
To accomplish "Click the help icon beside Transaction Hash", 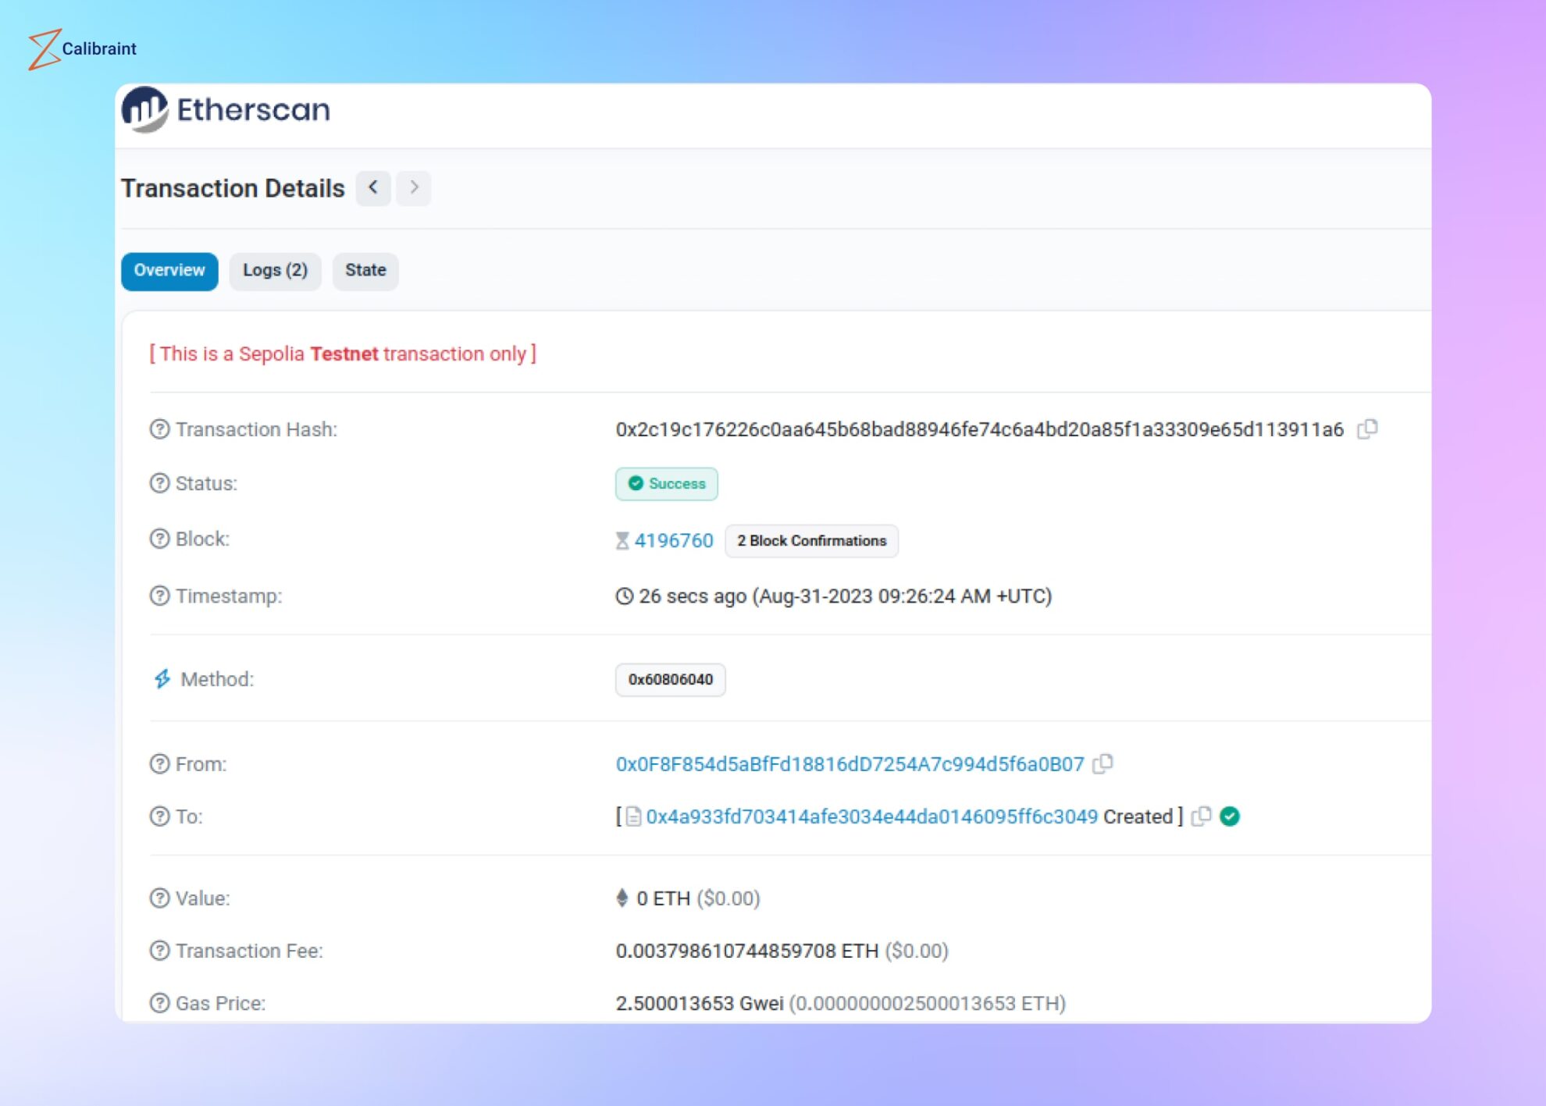I will 159,429.
